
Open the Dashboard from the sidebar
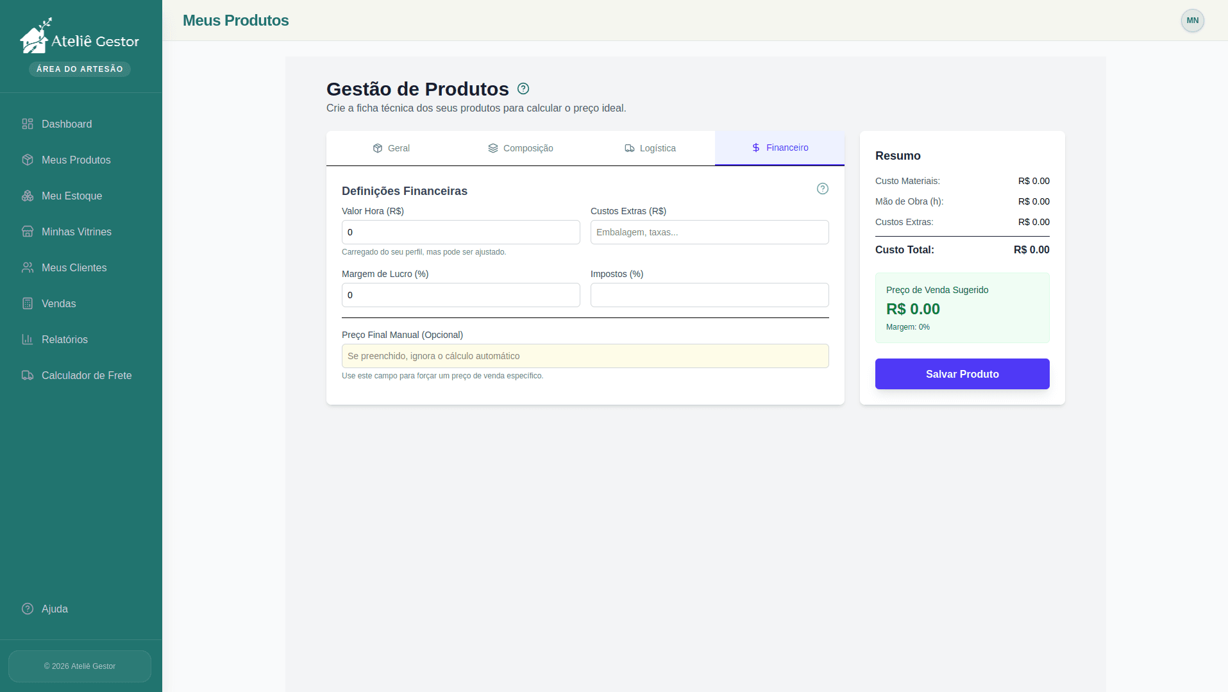point(66,124)
